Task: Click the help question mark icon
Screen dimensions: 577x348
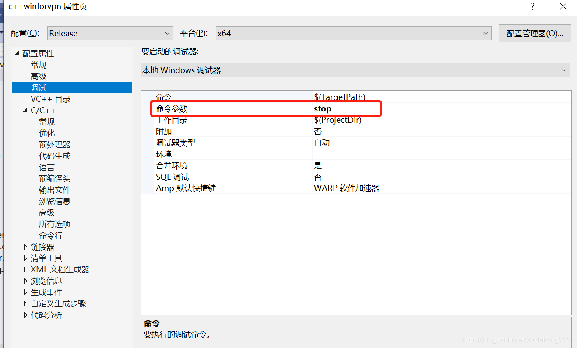Action: [532, 7]
